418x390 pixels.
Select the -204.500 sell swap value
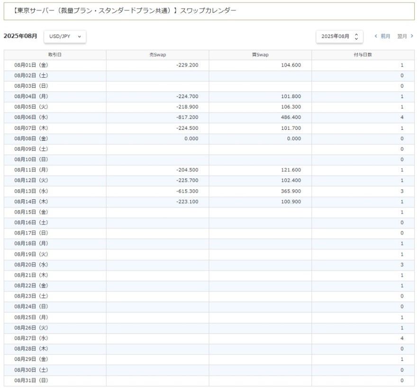click(187, 170)
